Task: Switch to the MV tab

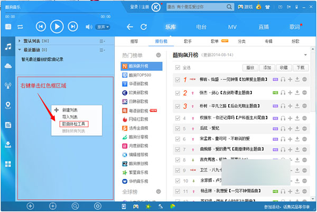Action: 232,27
